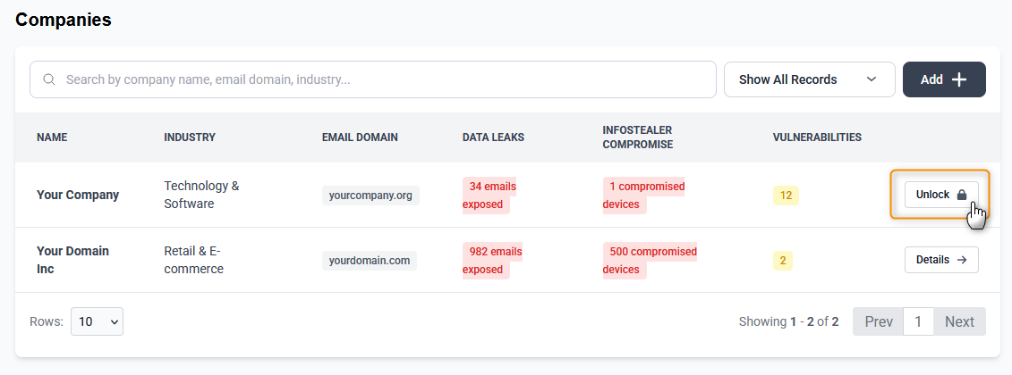Click the plus icon on Add button

pos(959,79)
